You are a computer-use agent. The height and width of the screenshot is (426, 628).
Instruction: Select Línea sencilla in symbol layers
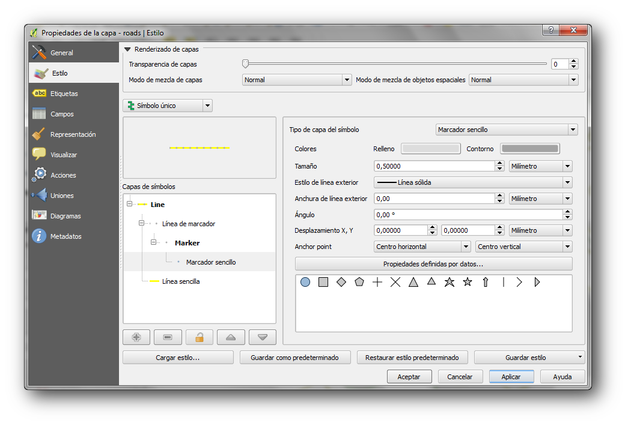pyautogui.click(x=181, y=281)
